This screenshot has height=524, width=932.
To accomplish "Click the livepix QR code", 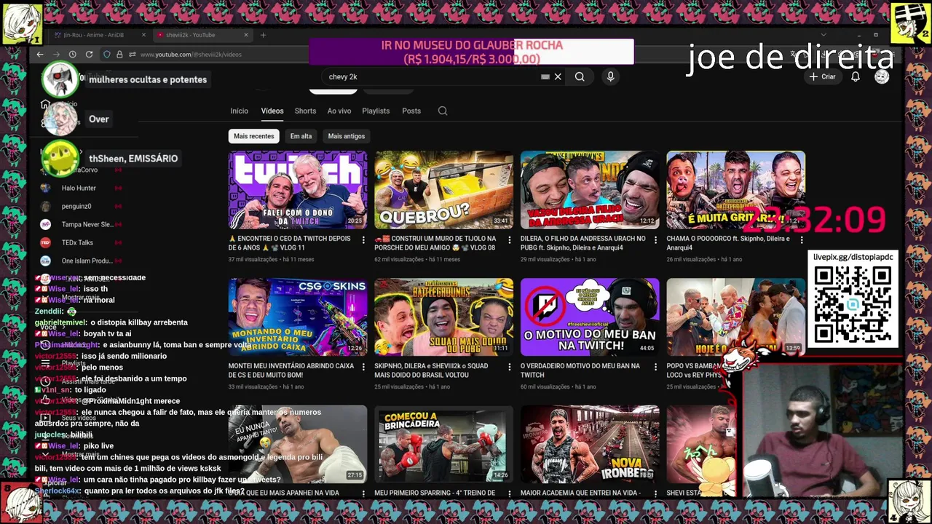I will tap(853, 304).
